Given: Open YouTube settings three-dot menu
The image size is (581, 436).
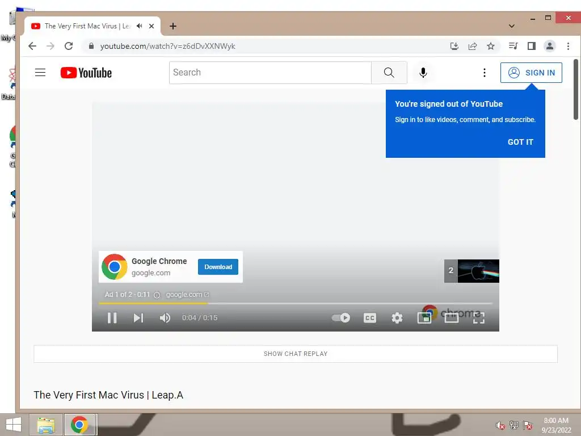Looking at the screenshot, I should pyautogui.click(x=485, y=73).
